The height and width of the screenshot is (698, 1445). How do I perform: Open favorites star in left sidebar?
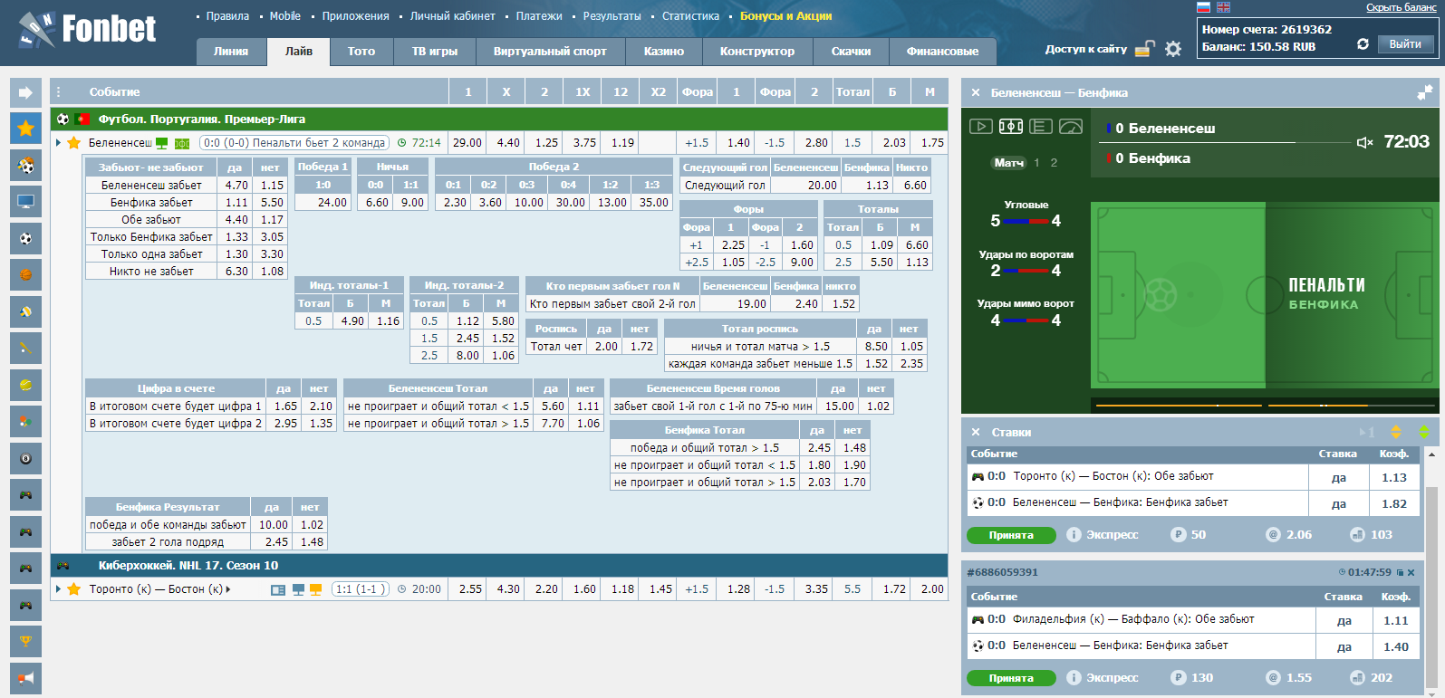pyautogui.click(x=25, y=128)
